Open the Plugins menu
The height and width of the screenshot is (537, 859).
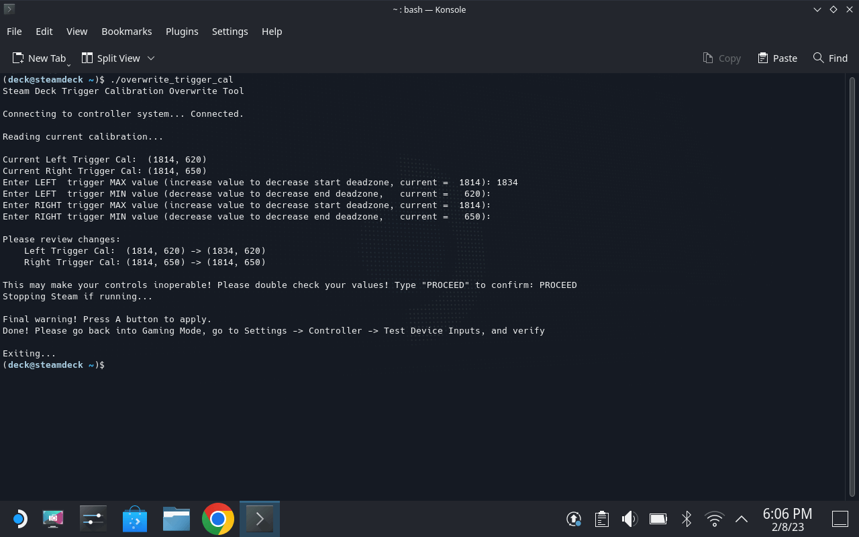point(182,32)
